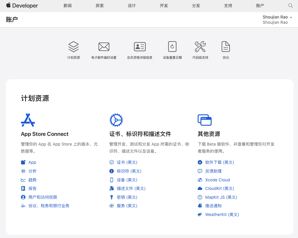
Task: Click the 协议 document icon
Action: coord(225,47)
